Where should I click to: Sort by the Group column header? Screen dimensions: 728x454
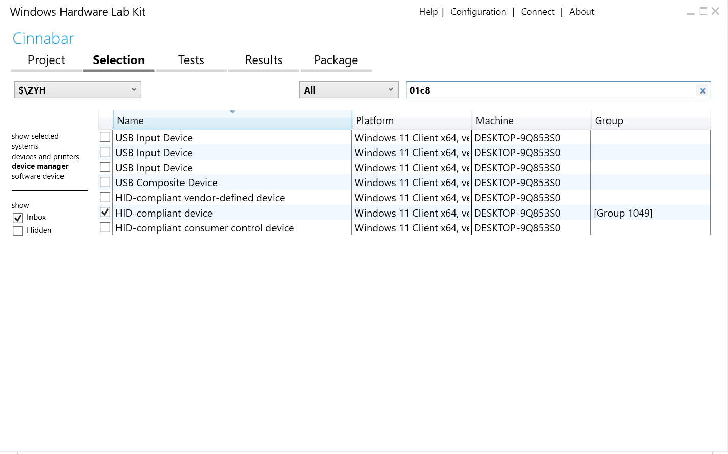click(651, 120)
